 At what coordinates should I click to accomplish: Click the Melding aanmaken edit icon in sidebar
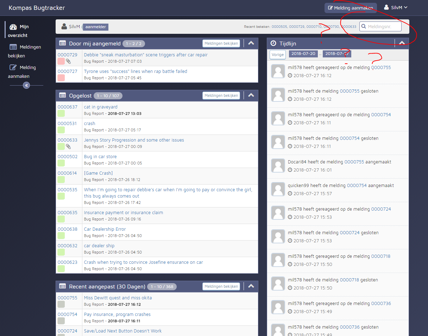tap(13, 68)
